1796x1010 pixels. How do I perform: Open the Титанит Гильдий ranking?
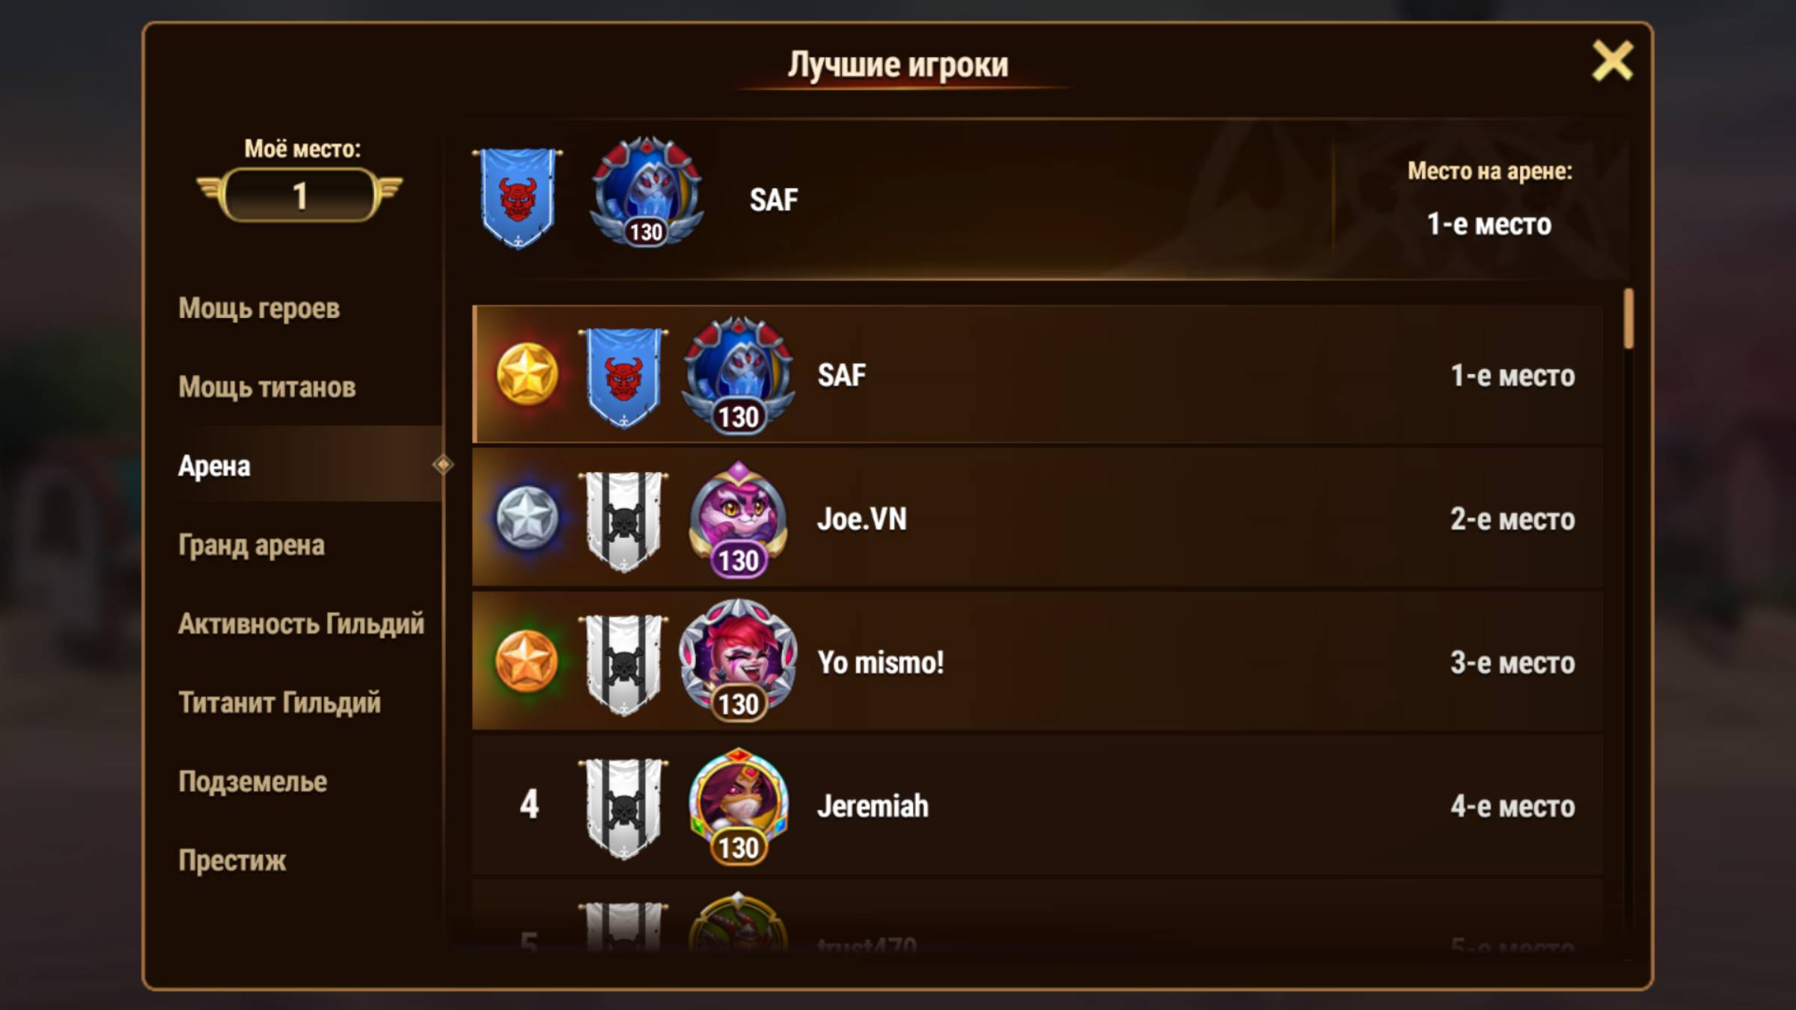(x=279, y=703)
